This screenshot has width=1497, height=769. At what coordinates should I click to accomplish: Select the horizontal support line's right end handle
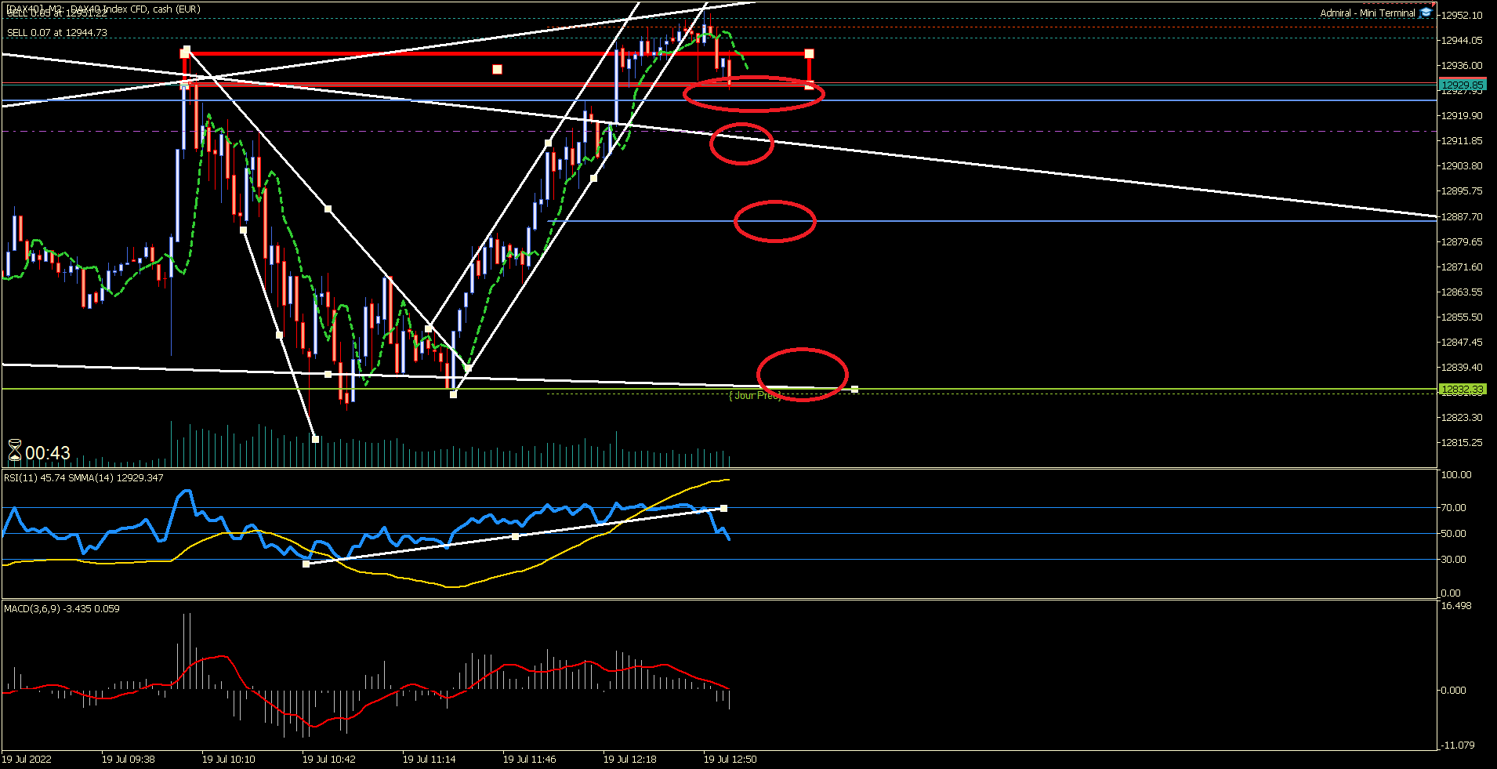(x=854, y=389)
